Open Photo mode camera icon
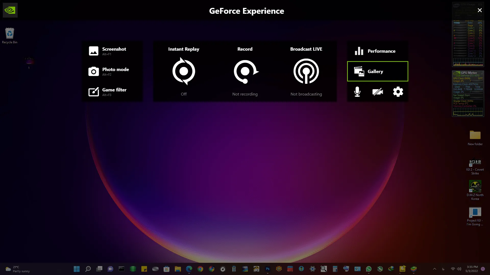490x275 pixels. (94, 72)
